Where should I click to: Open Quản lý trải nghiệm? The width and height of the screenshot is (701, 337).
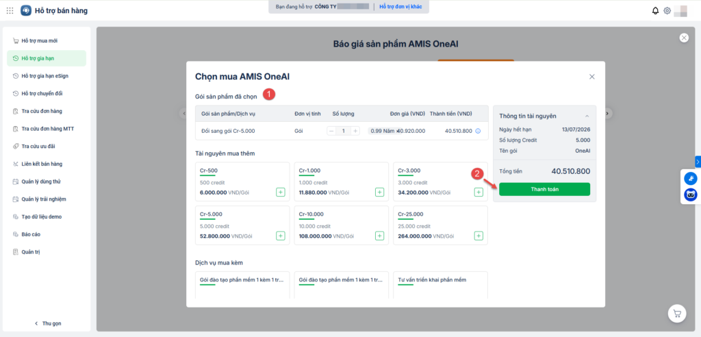(x=47, y=199)
